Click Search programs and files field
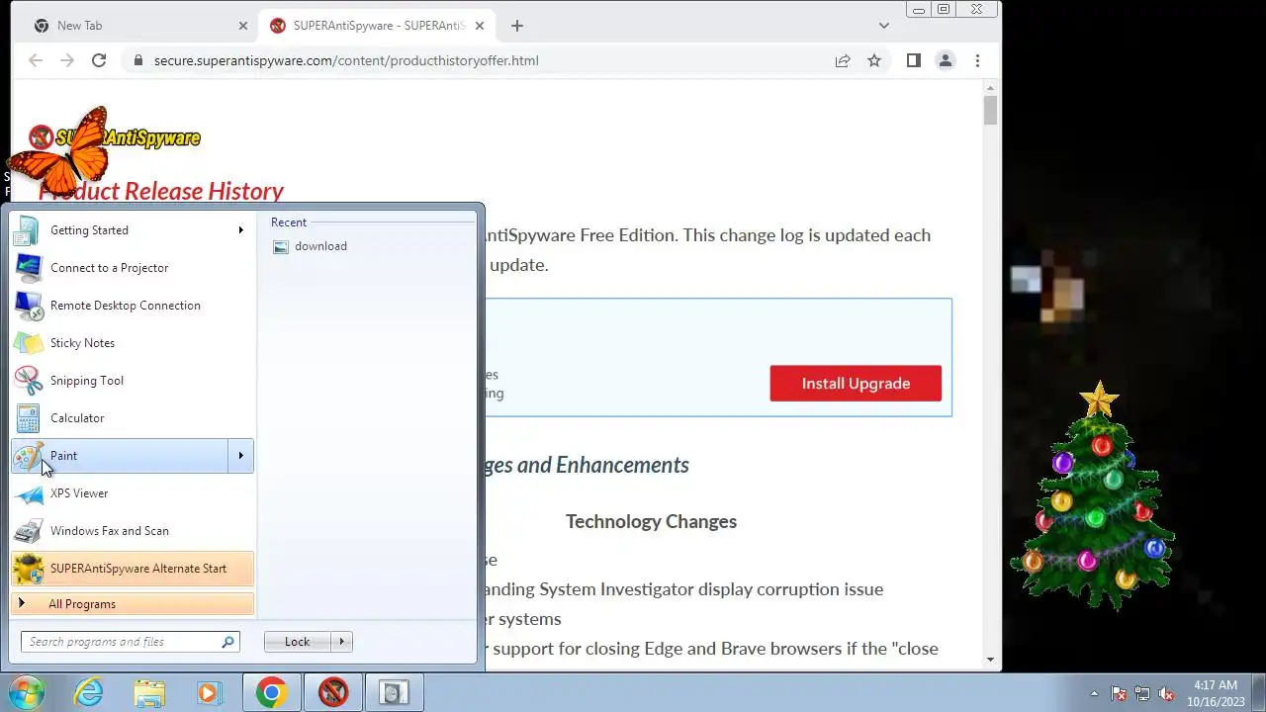This screenshot has width=1266, height=712. coord(130,642)
